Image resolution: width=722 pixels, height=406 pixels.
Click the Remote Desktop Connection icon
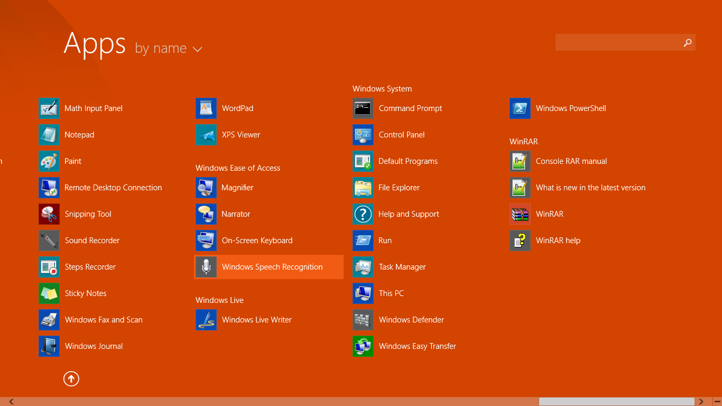49,188
